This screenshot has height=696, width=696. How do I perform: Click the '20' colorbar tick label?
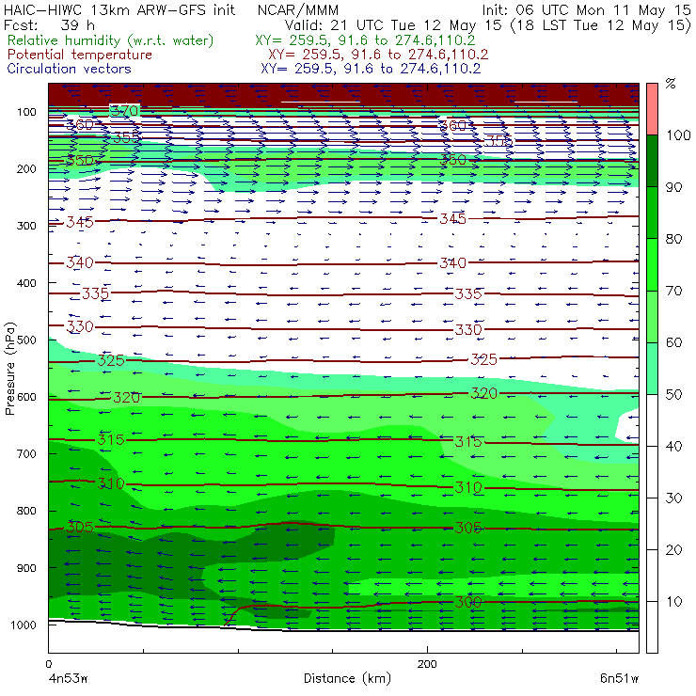(673, 550)
